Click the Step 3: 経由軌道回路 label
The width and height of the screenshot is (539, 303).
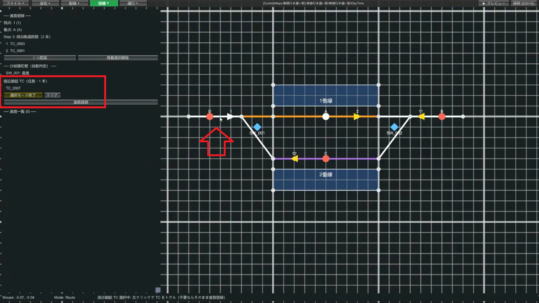[x=27, y=37]
